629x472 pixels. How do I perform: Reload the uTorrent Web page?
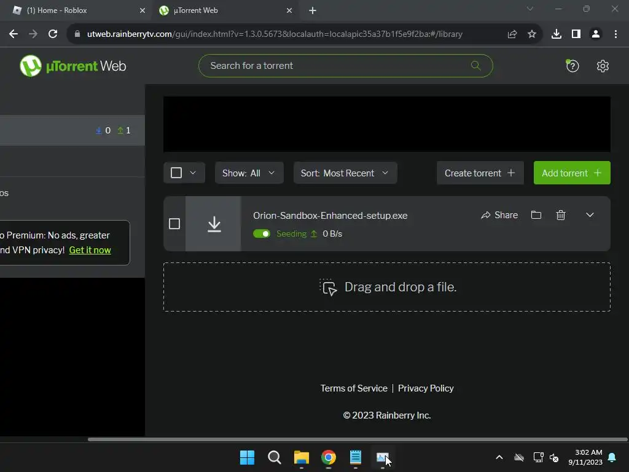(53, 34)
